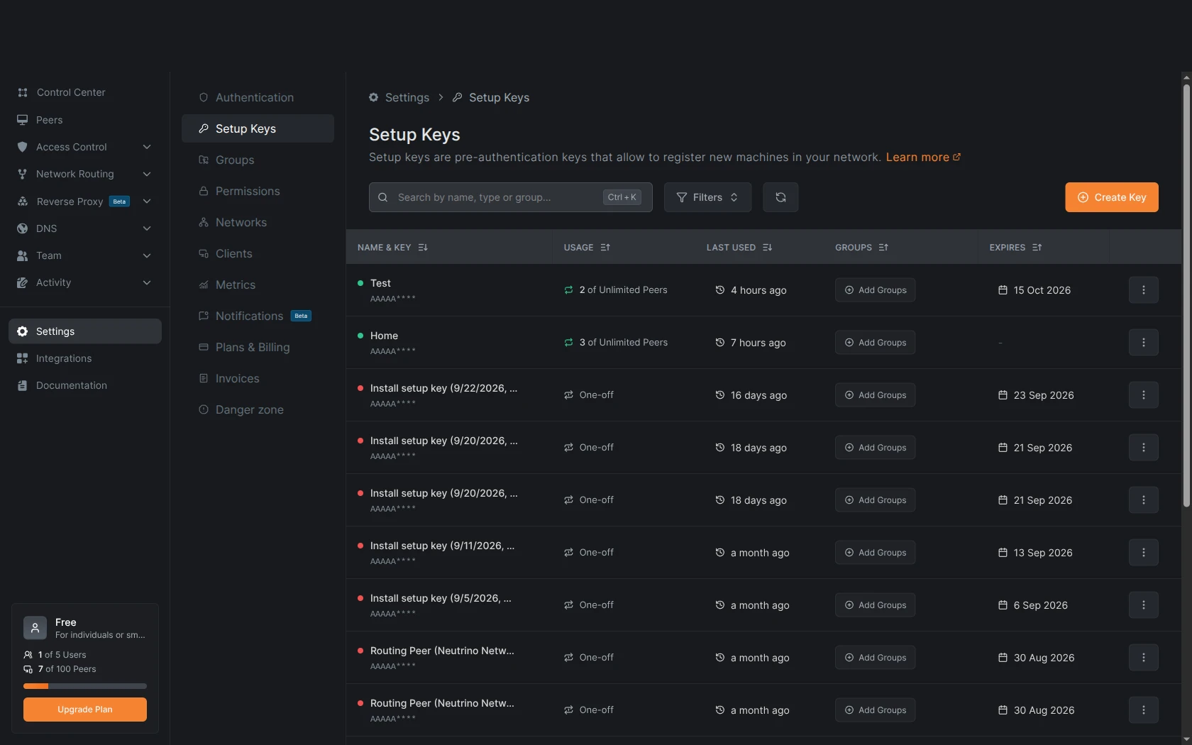Open row actions for the 23 Sep 2026 key
Screen dimensions: 1192x745
click(1143, 394)
